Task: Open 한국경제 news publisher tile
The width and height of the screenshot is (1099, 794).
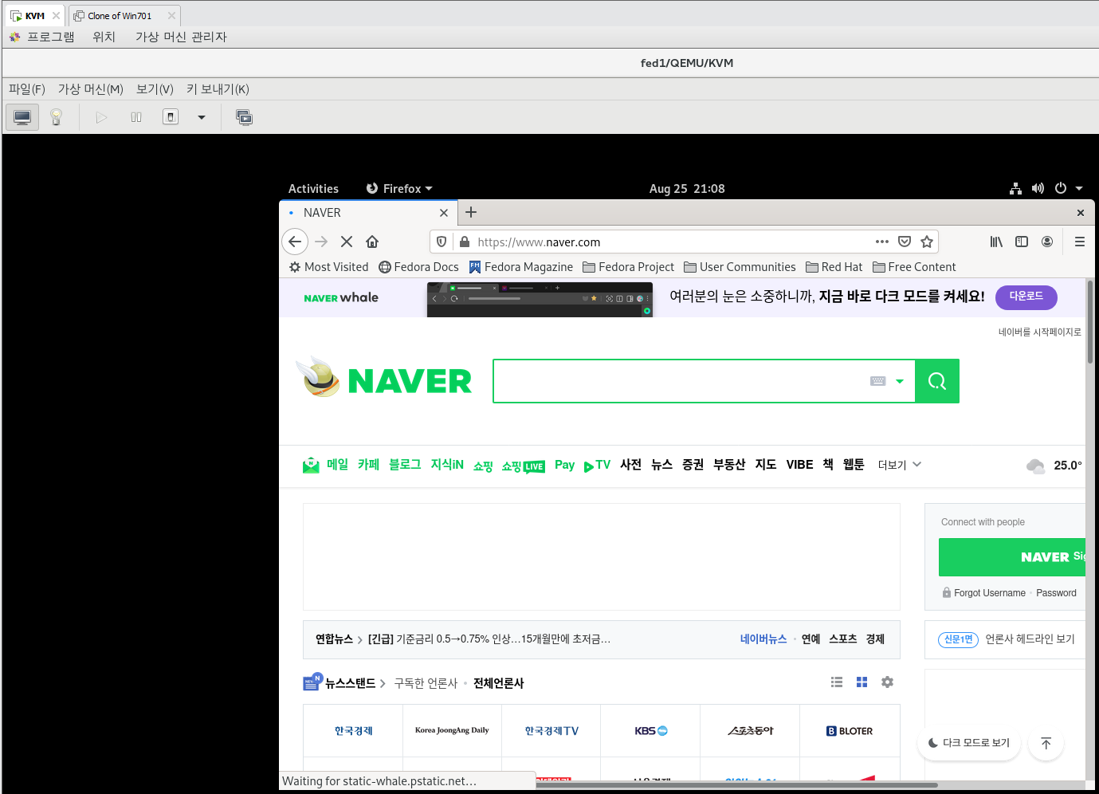Action: pos(353,731)
